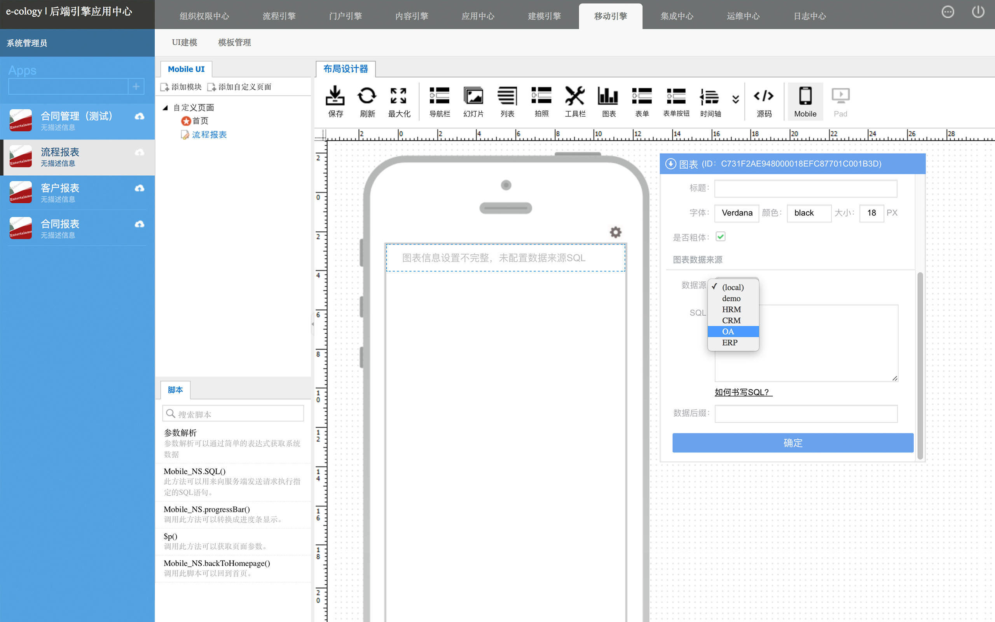
Task: Insert the 时间轴 timeline component
Action: (710, 101)
